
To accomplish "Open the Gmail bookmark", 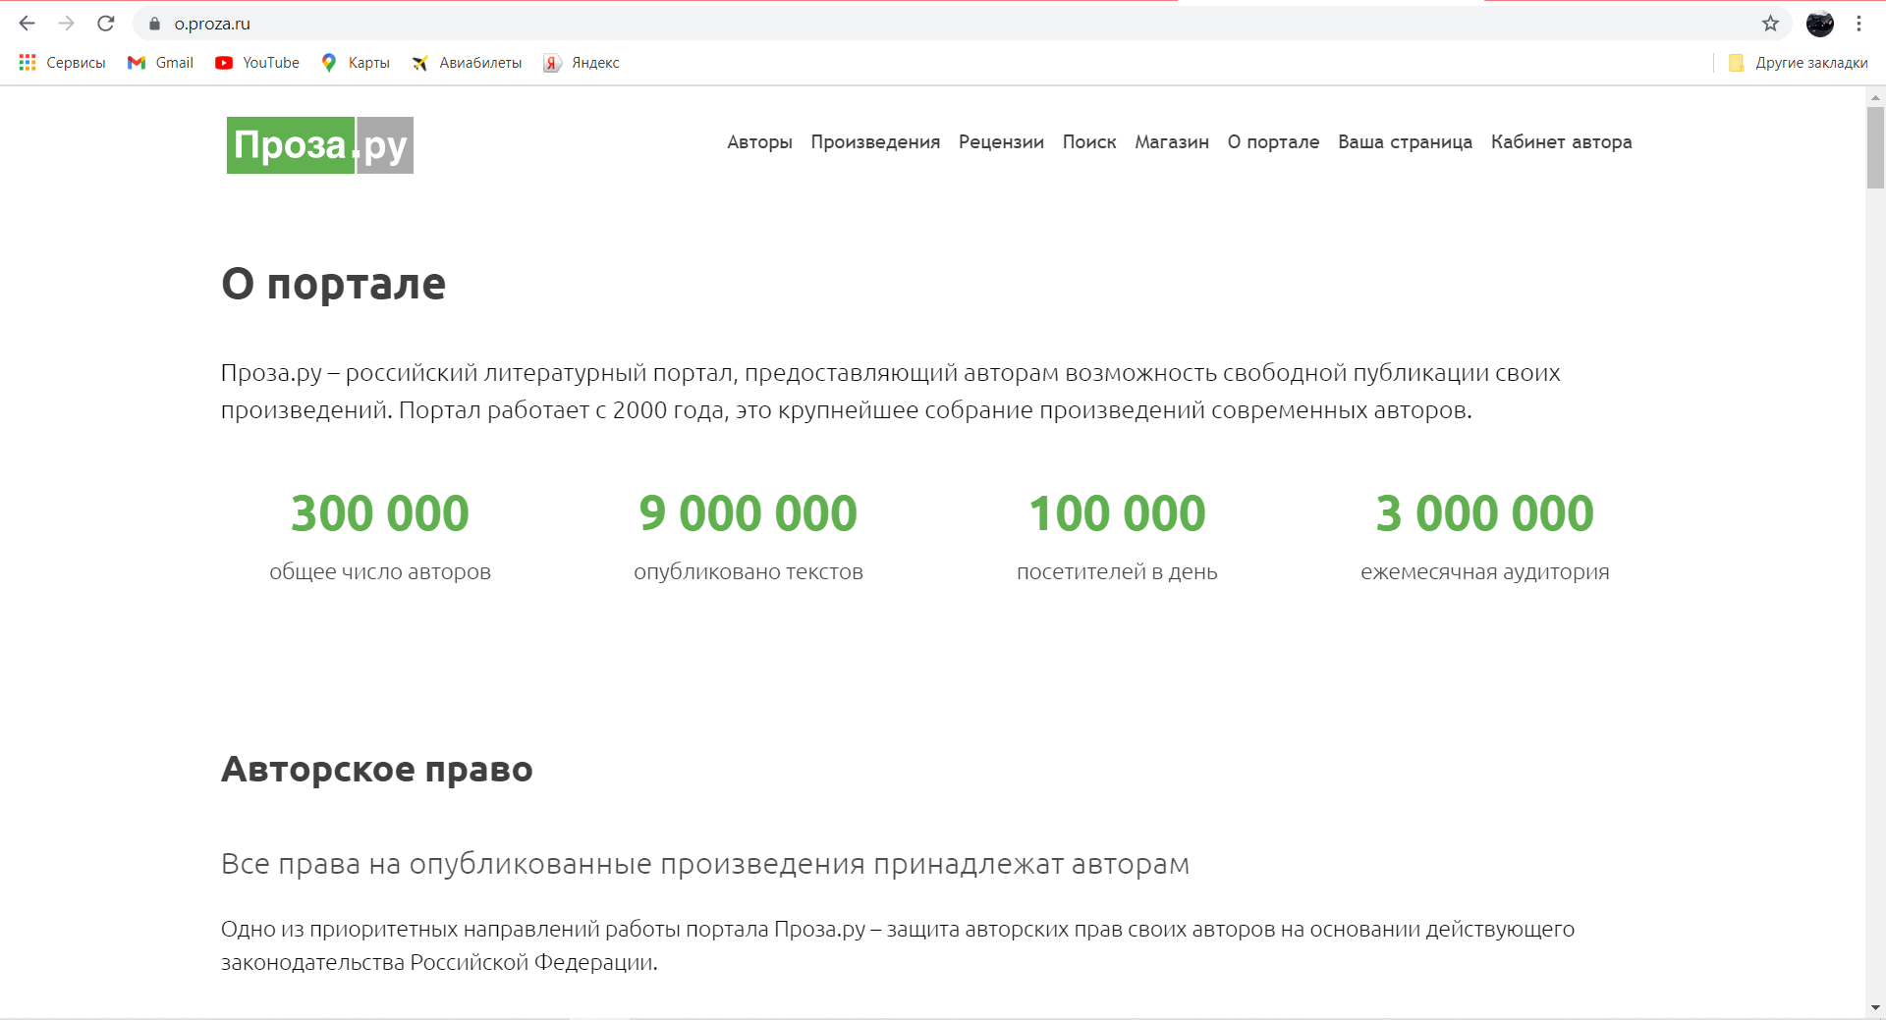I will [161, 63].
